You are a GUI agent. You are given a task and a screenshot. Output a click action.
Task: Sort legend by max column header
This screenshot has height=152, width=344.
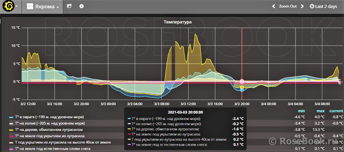pyautogui.click(x=321, y=111)
